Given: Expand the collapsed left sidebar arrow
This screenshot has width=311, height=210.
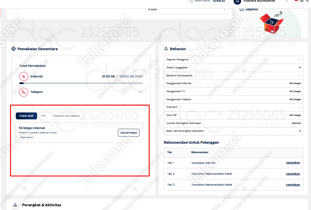Looking at the screenshot, I should [2, 44].
